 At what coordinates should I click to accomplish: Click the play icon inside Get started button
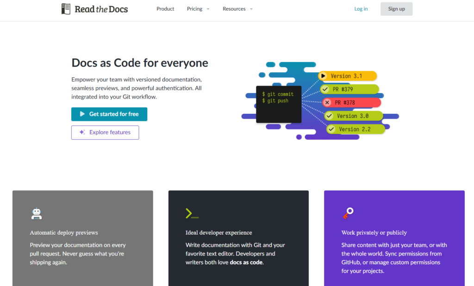click(82, 114)
